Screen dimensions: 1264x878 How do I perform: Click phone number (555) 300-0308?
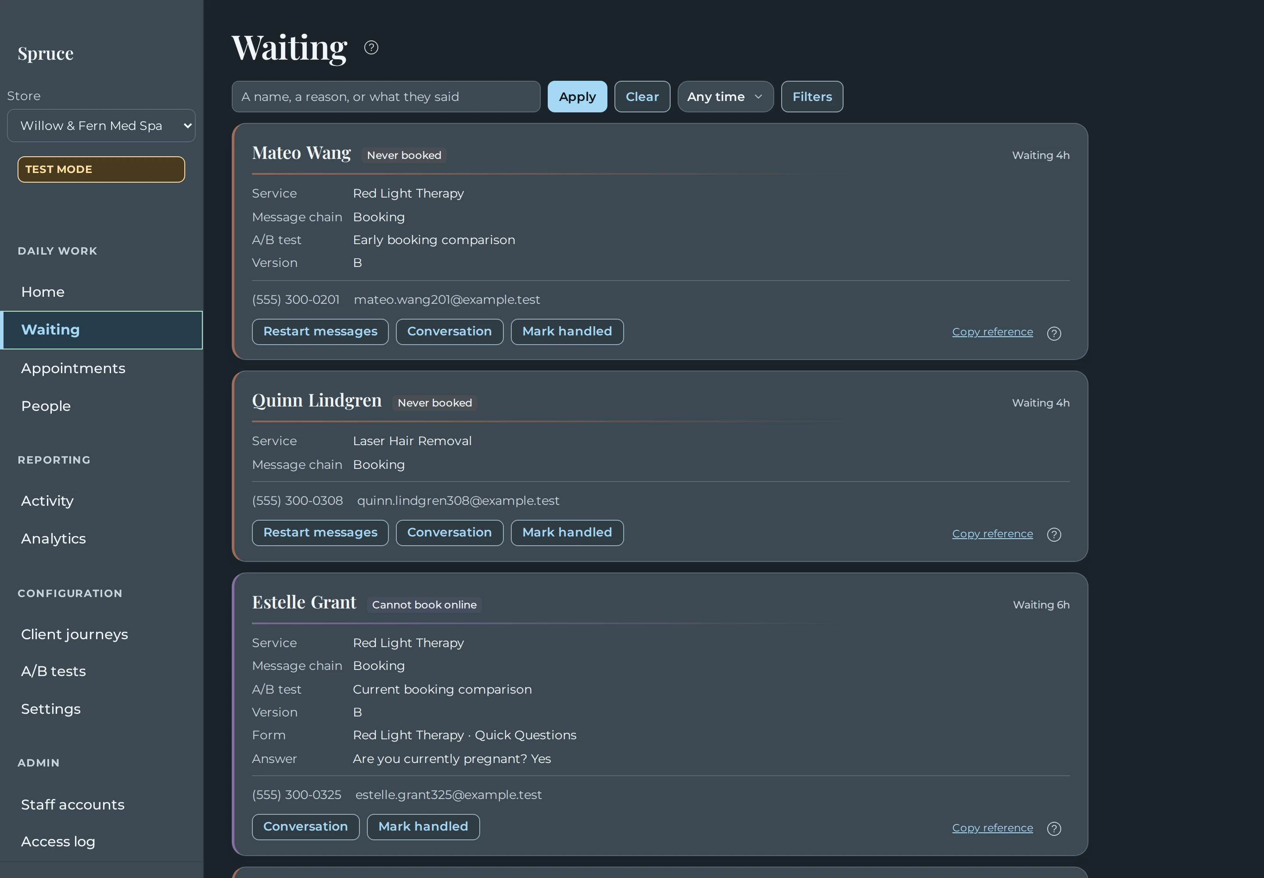coord(298,501)
